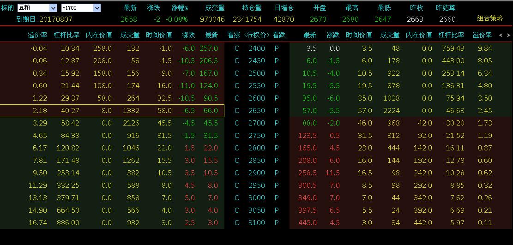Click call latest price 206.5
The width and height of the screenshot is (513, 245).
(x=209, y=61)
